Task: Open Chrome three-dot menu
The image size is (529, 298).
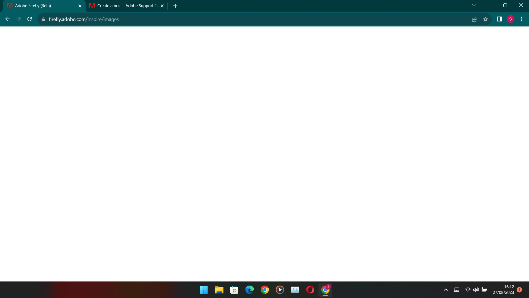Action: [x=521, y=19]
